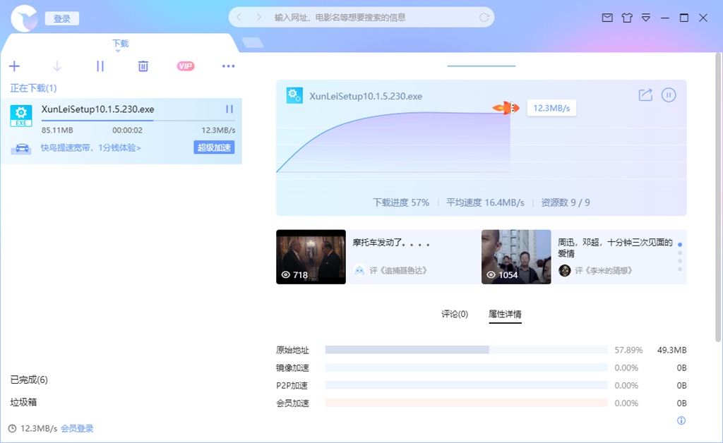Click the 12.3MB/s speed in status bar
This screenshot has height=443, width=723.
pos(39,429)
